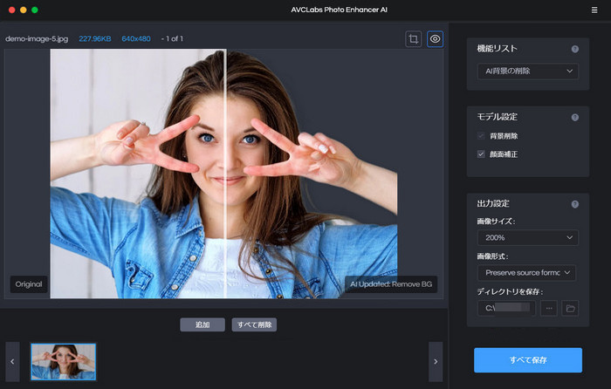
Task: Click the save directory path field
Action: pos(506,308)
